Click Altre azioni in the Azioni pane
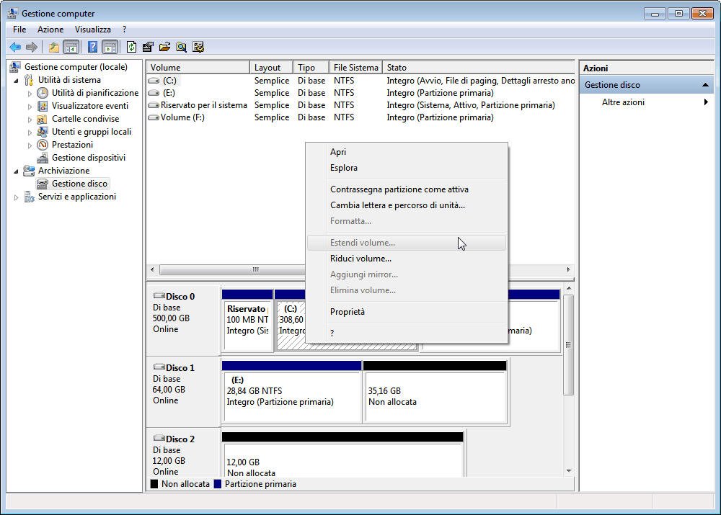The height and width of the screenshot is (515, 721). (623, 102)
